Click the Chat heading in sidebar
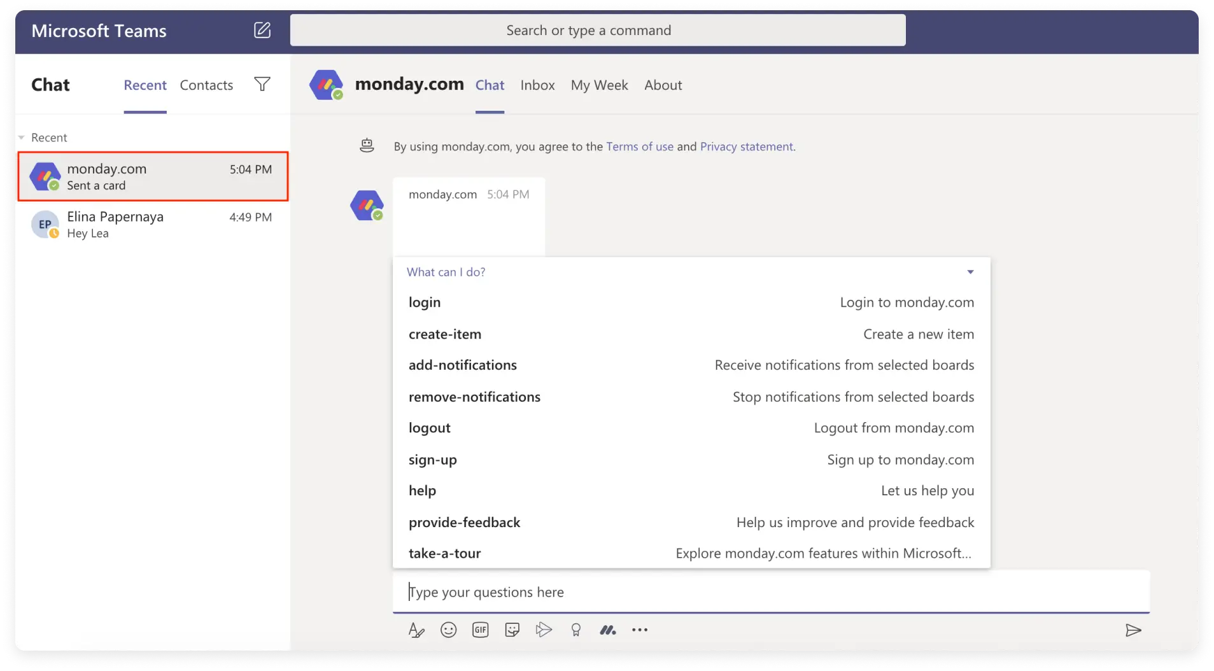 point(50,85)
